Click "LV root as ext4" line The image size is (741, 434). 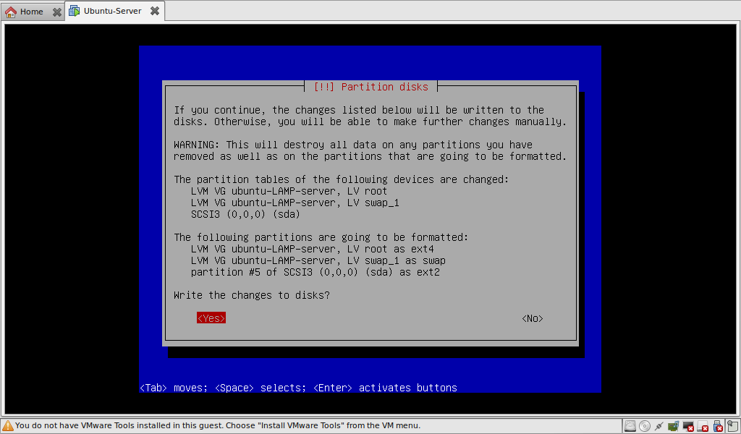(x=313, y=249)
